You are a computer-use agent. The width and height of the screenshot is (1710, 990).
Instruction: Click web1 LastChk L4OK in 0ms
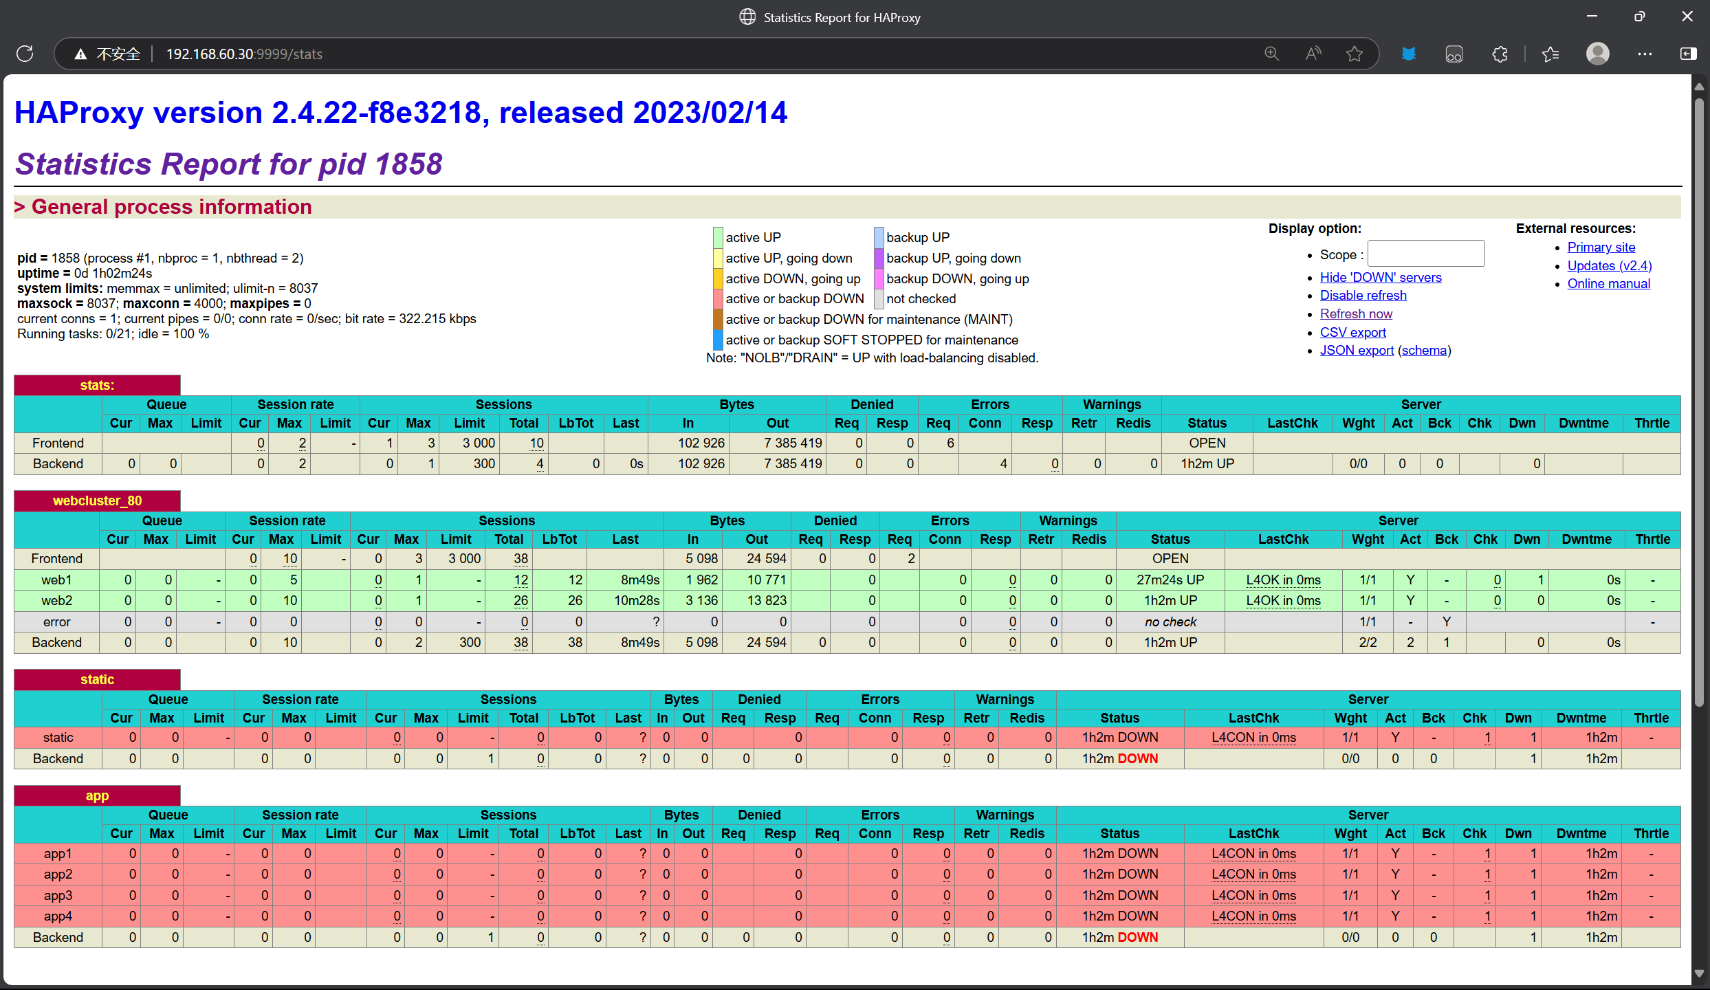[x=1283, y=580]
